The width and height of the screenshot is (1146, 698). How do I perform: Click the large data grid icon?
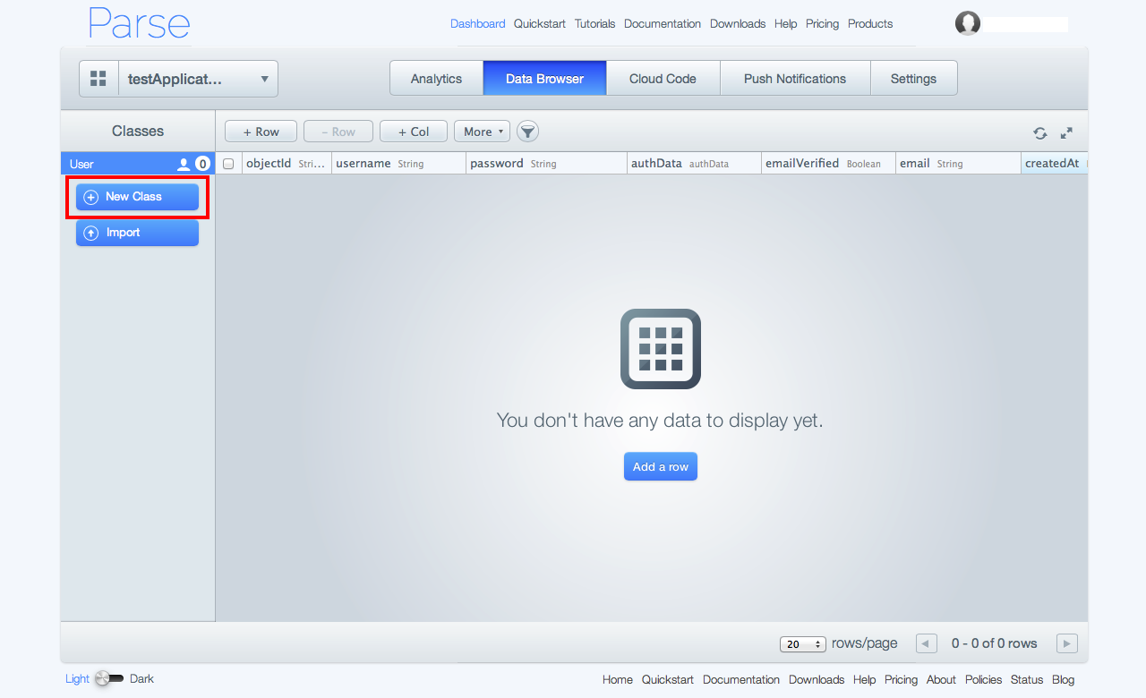point(661,349)
